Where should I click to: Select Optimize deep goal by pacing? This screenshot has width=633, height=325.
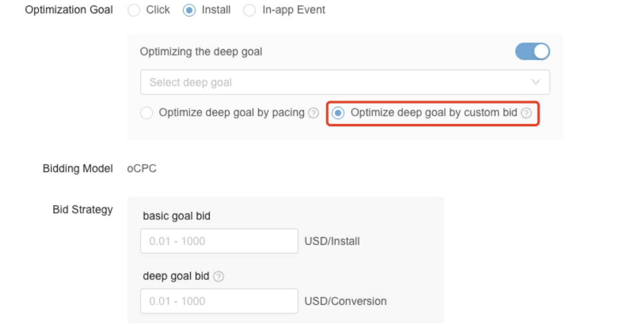pos(147,113)
